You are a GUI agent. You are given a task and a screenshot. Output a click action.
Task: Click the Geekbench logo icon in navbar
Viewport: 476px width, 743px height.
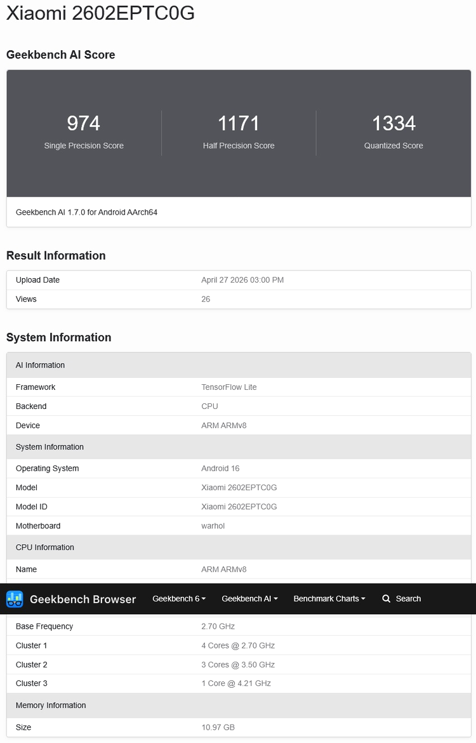[x=15, y=599]
